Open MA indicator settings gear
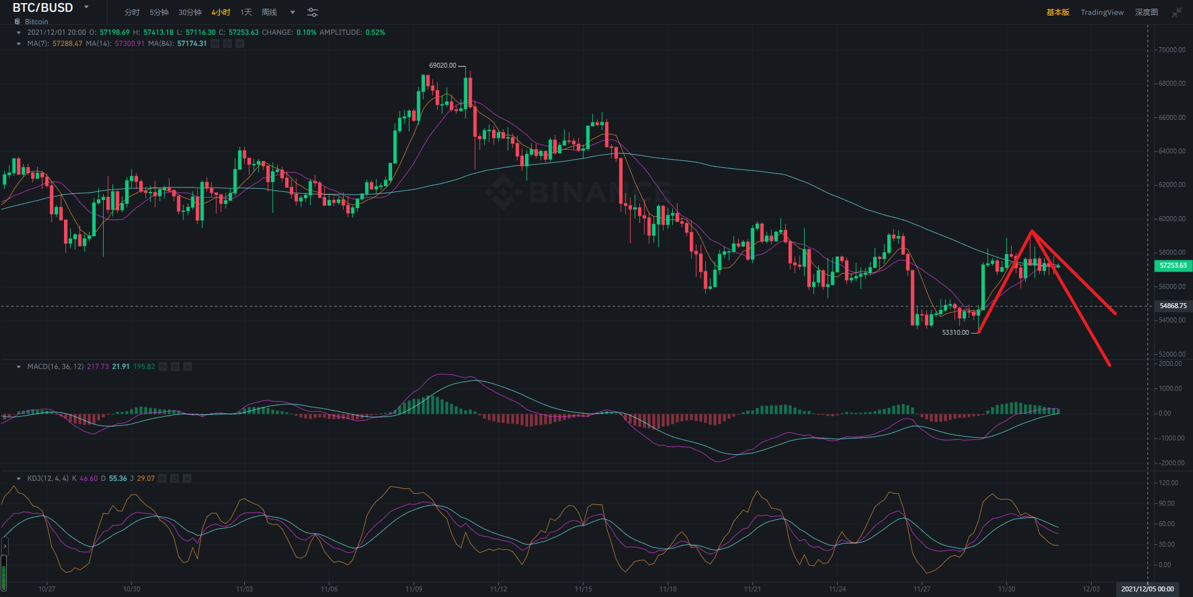This screenshot has width=1193, height=597. coord(227,43)
